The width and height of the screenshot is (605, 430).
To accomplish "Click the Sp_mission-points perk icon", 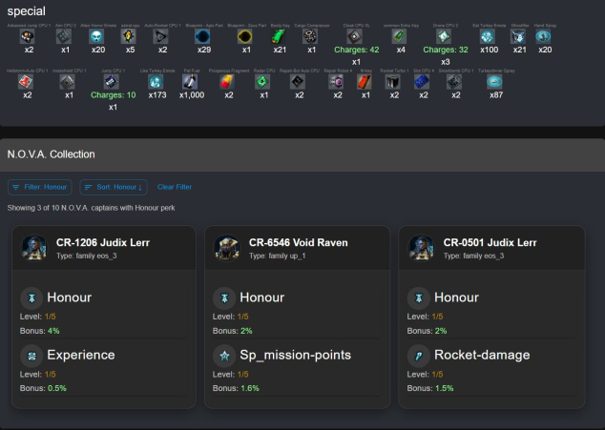I will point(223,355).
